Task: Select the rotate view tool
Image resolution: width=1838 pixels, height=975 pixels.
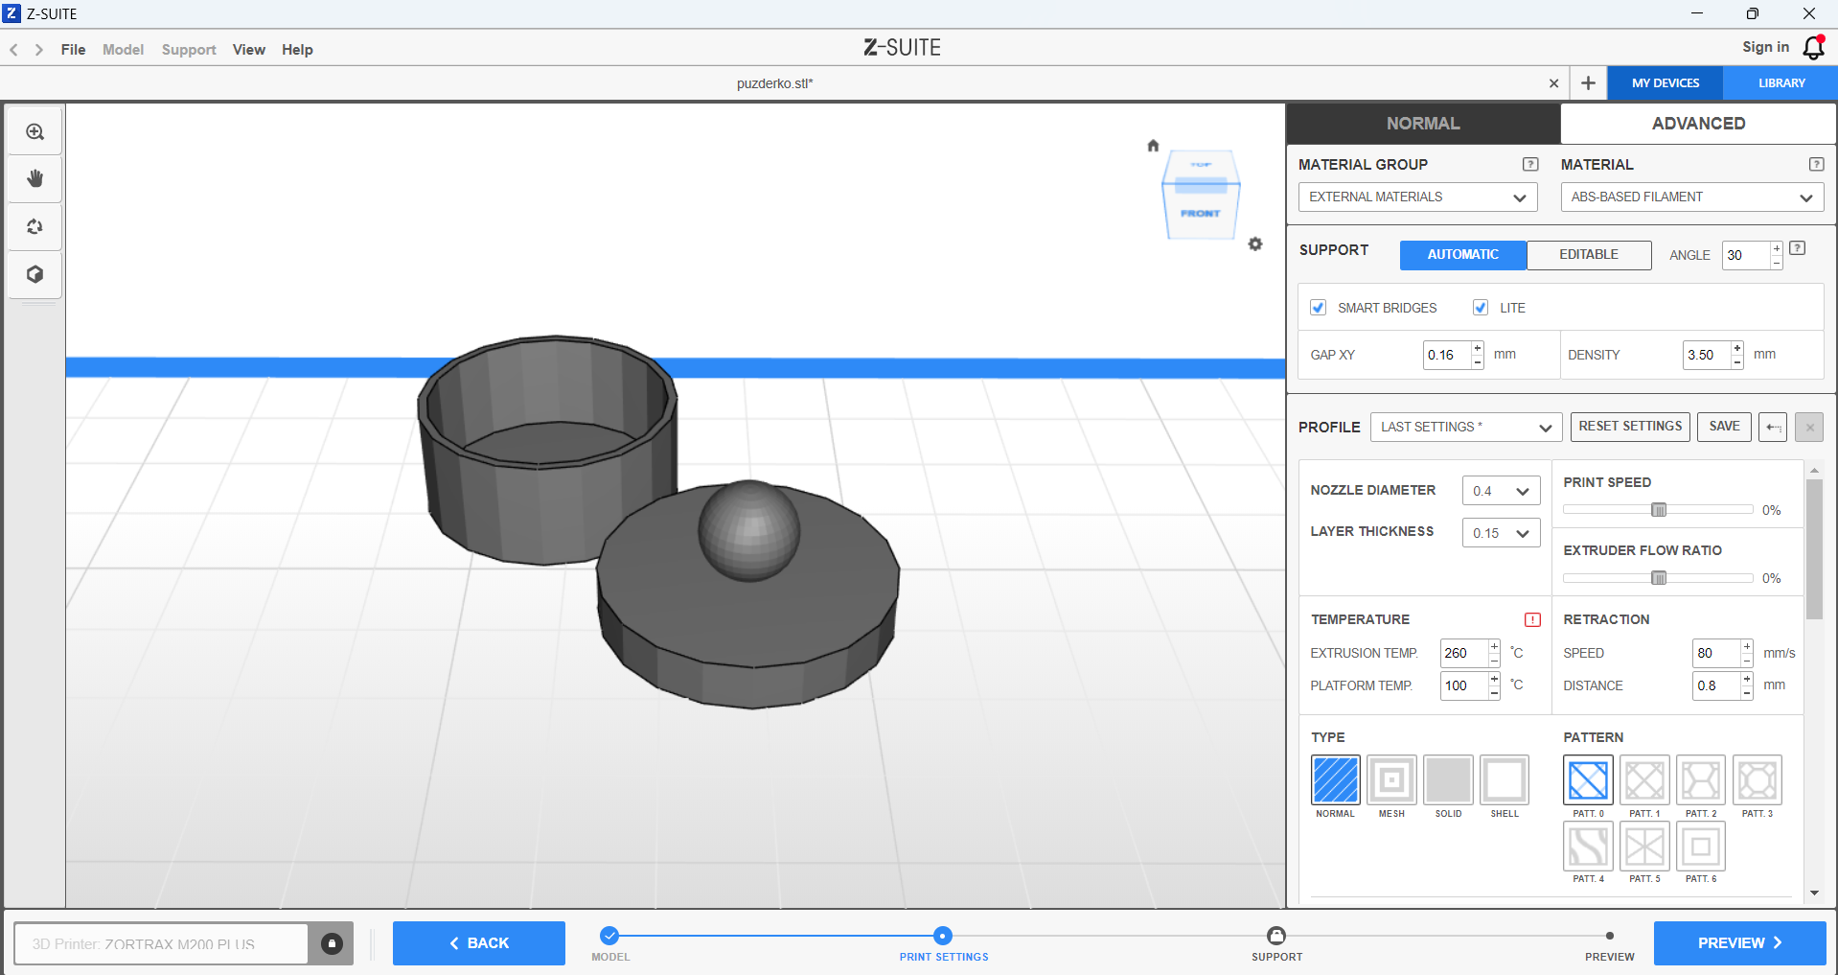Action: [x=35, y=227]
